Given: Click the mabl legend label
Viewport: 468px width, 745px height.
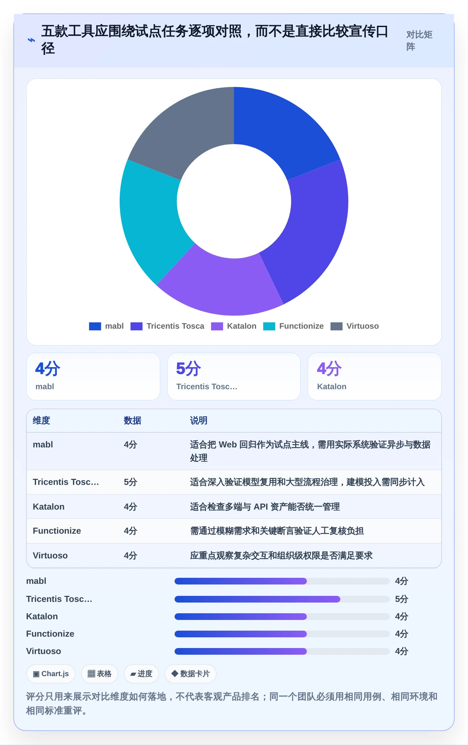Looking at the screenshot, I should [114, 326].
